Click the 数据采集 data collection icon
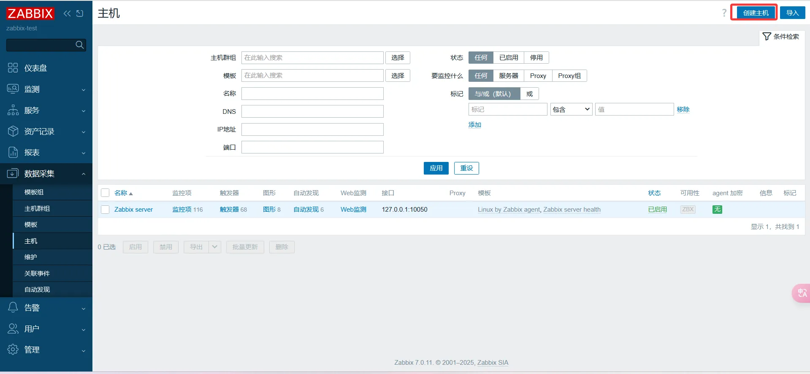 [x=13, y=173]
